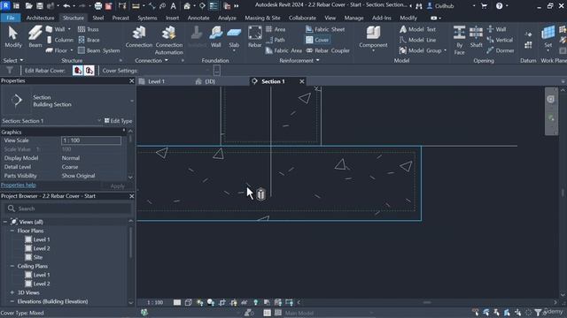Select the Model Text tool

coord(417,29)
